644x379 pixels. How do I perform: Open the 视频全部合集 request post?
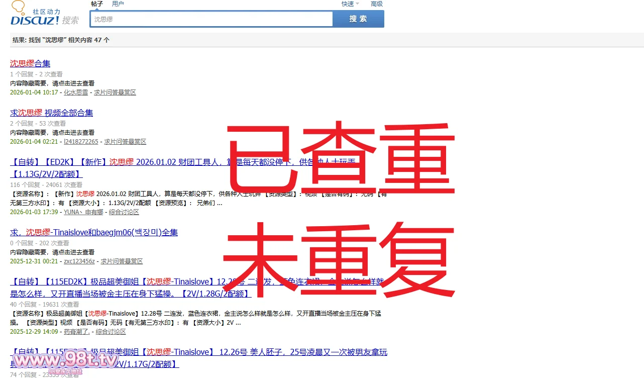[x=51, y=113]
